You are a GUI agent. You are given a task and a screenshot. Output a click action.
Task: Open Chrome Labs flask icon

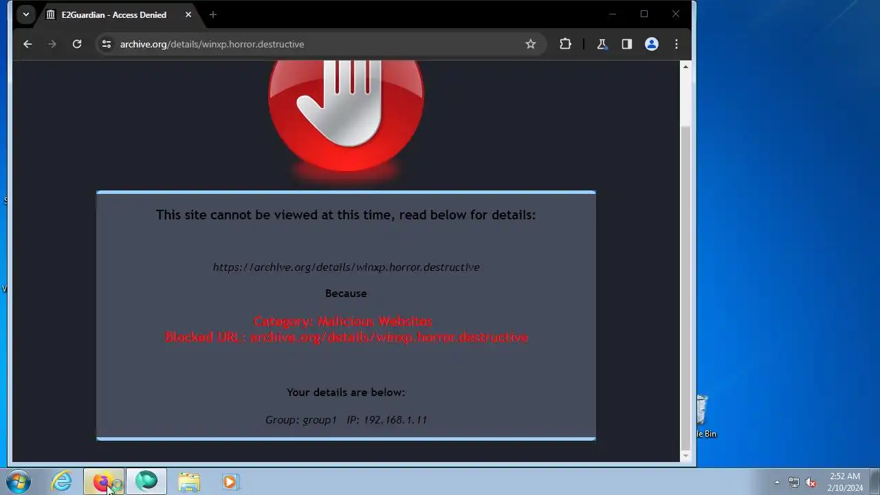coord(602,44)
